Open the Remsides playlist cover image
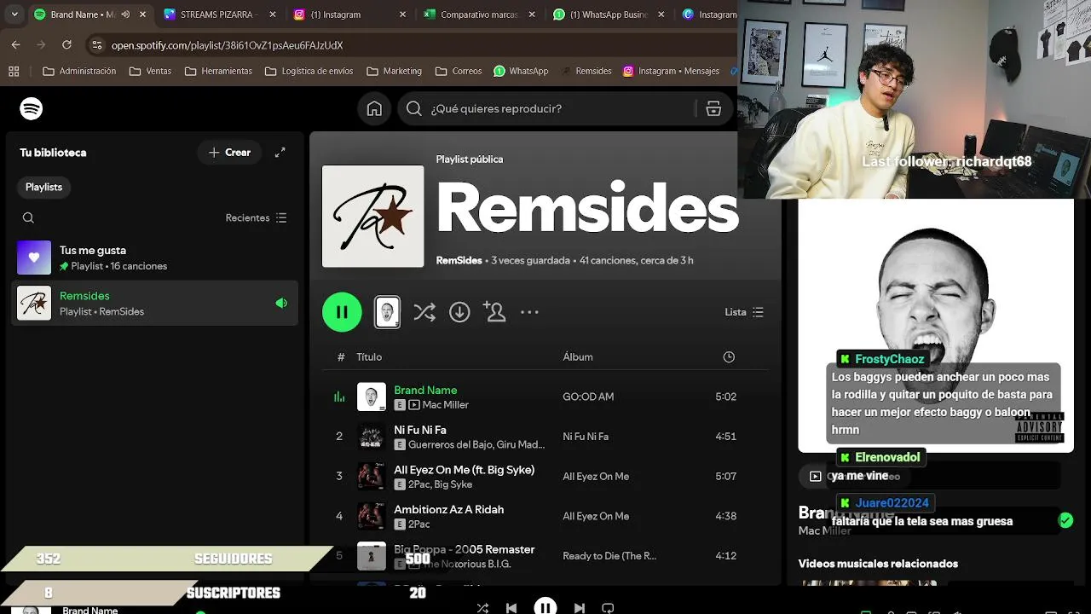 [x=372, y=216]
